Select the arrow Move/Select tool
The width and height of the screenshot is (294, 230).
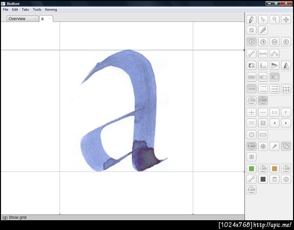click(263, 20)
